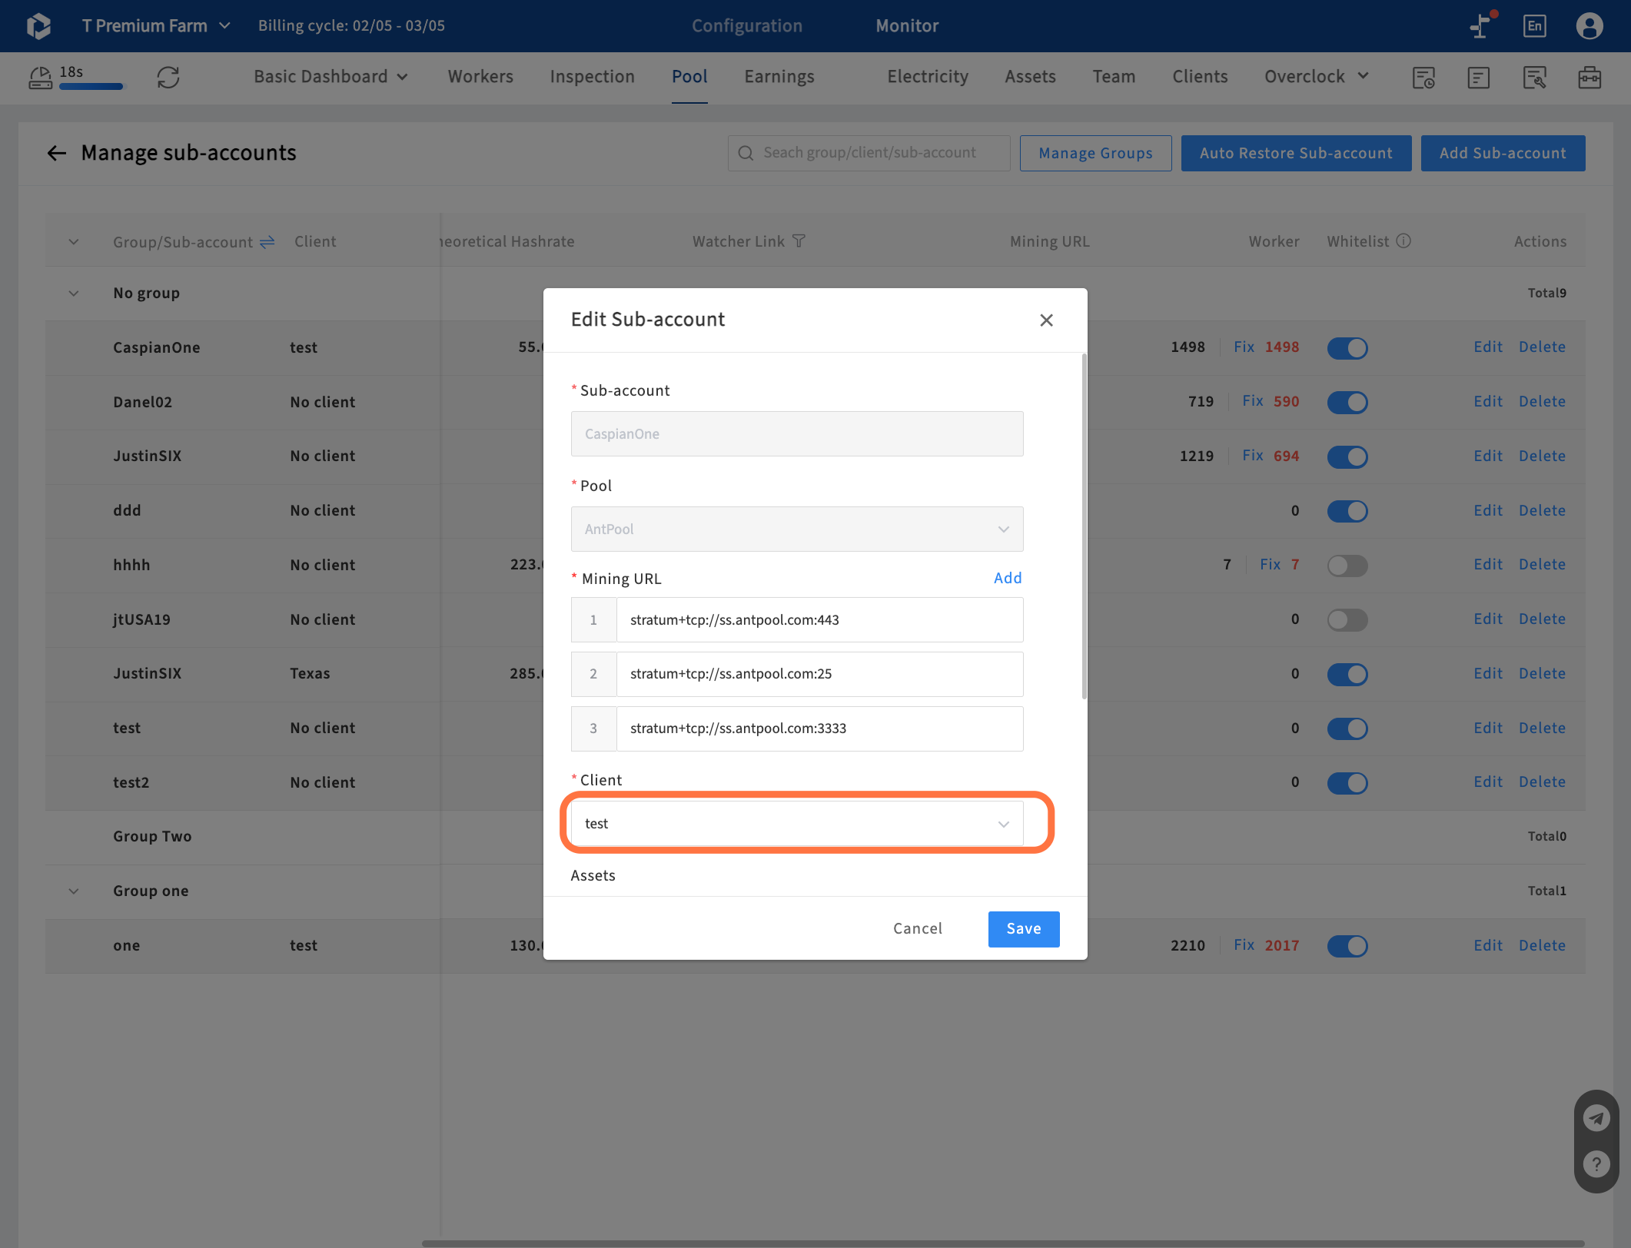
Task: Click the Whitelist info icon
Action: click(x=1403, y=241)
